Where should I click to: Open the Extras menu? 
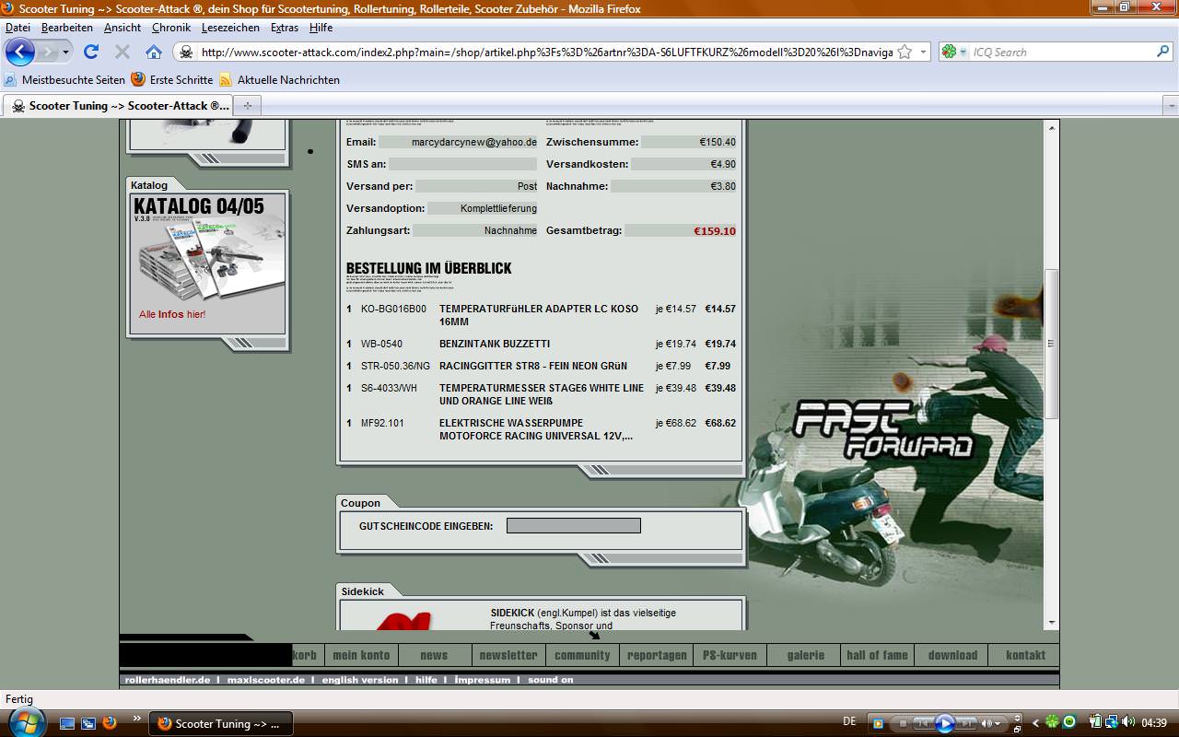[285, 28]
